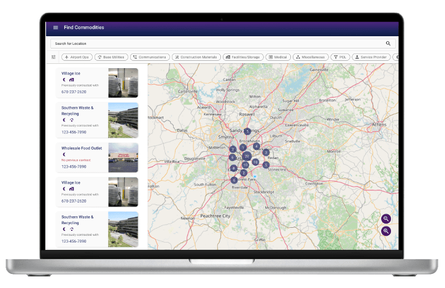The width and height of the screenshot is (445, 288).
Task: Click the Wholesale Food Outlet listing title
Action: [x=82, y=148]
